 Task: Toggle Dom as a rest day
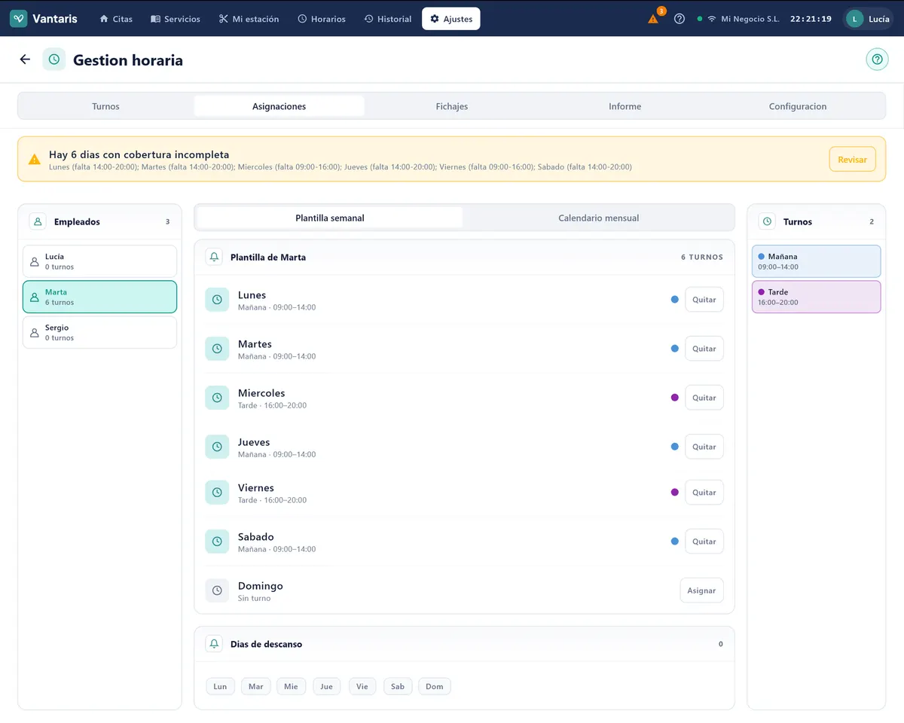(435, 686)
